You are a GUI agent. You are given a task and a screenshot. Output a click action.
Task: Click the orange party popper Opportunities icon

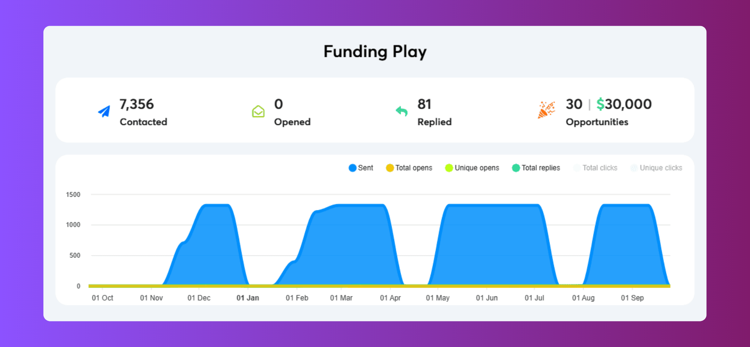pos(546,110)
